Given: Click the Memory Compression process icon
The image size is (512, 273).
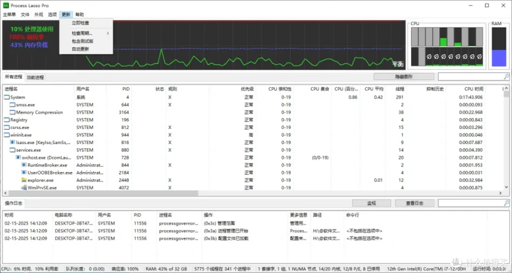Looking at the screenshot, I should [x=12, y=112].
